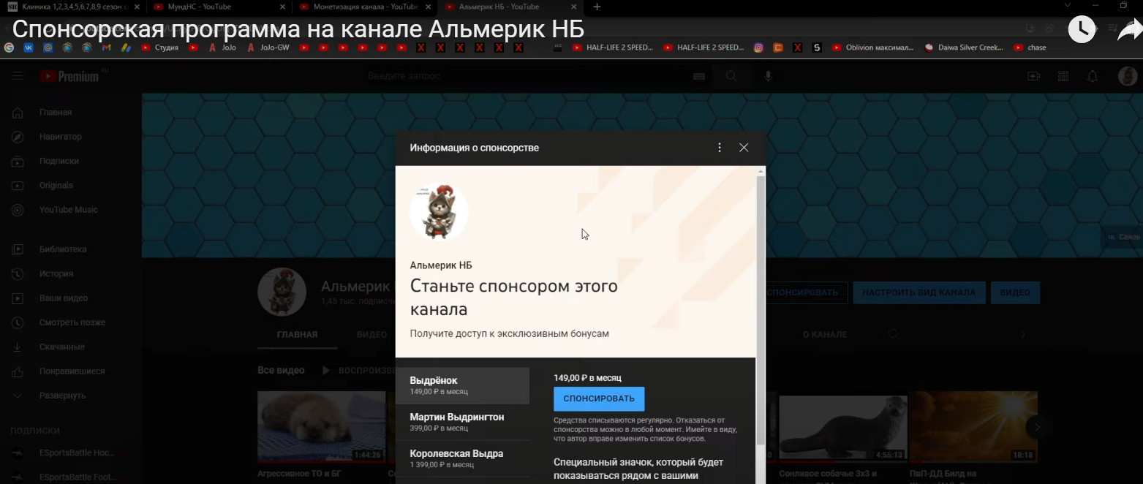Switch to ГЛАВНАЯ channel tab
The image size is (1143, 484).
[297, 335]
